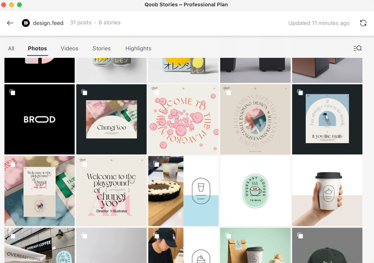Open the search filter icon

point(357,48)
